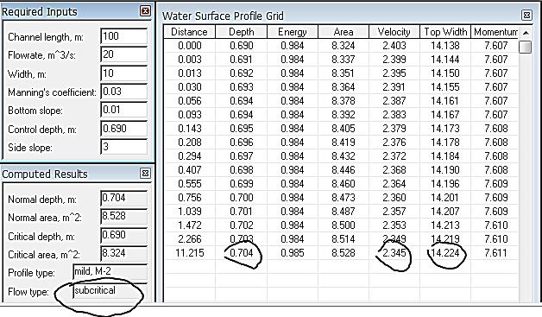Select the Flow type subcritical field
Image resolution: width=542 pixels, height=317 pixels.
(110, 291)
